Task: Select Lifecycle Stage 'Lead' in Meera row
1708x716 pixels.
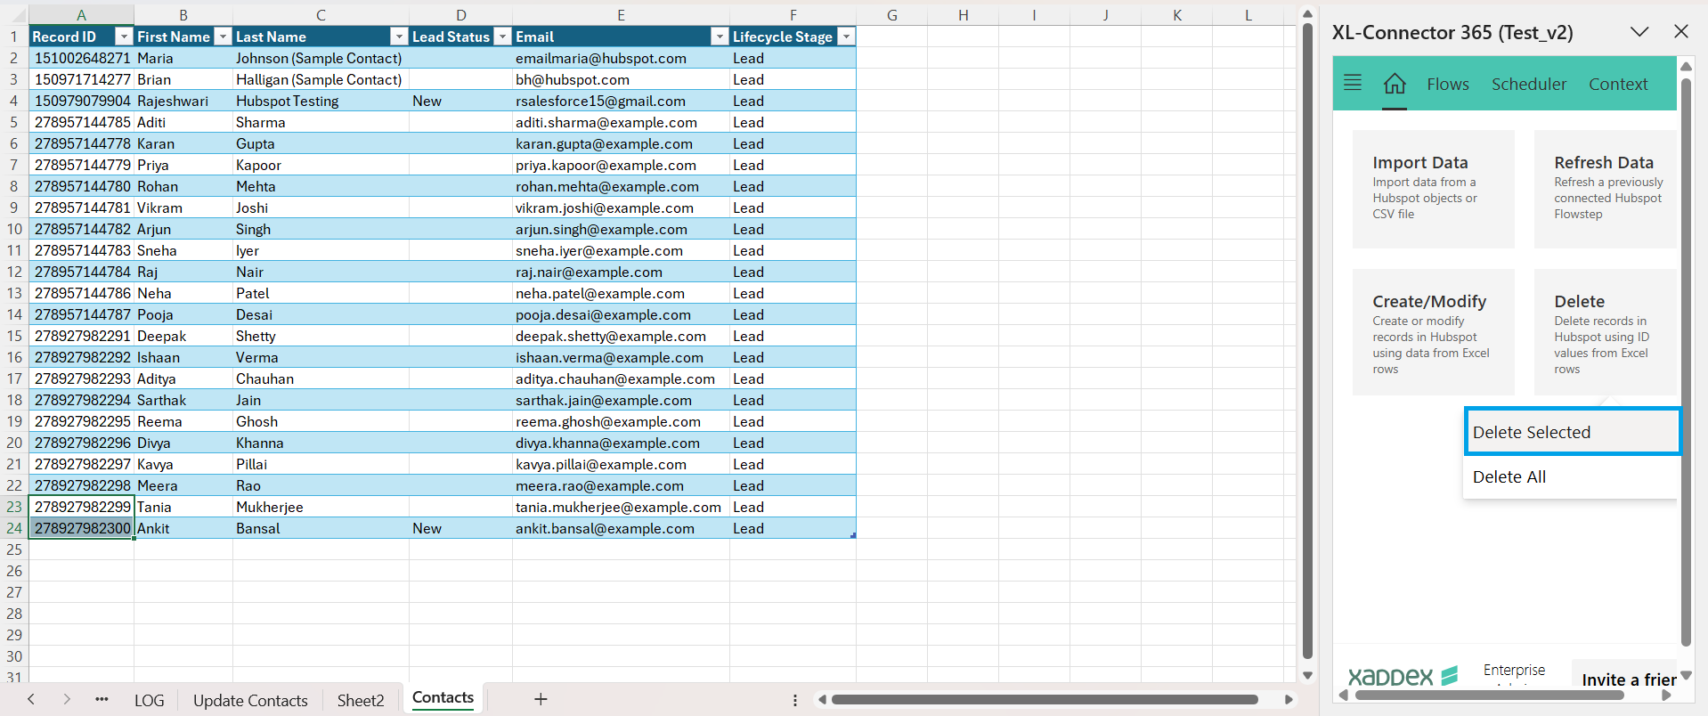Action: 793,485
